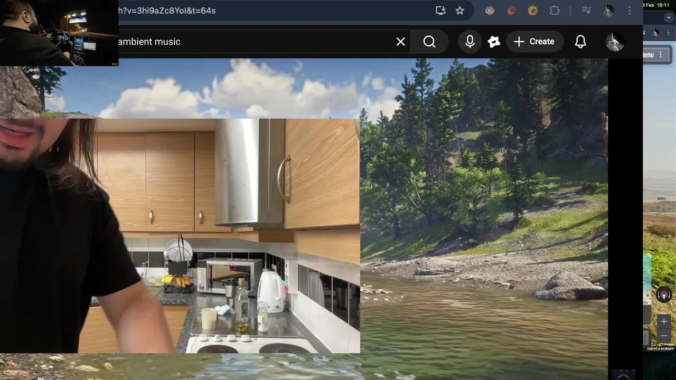Screen dimensions: 676x380
Task: Click the sparkle icon next to Create
Action: [x=494, y=42]
